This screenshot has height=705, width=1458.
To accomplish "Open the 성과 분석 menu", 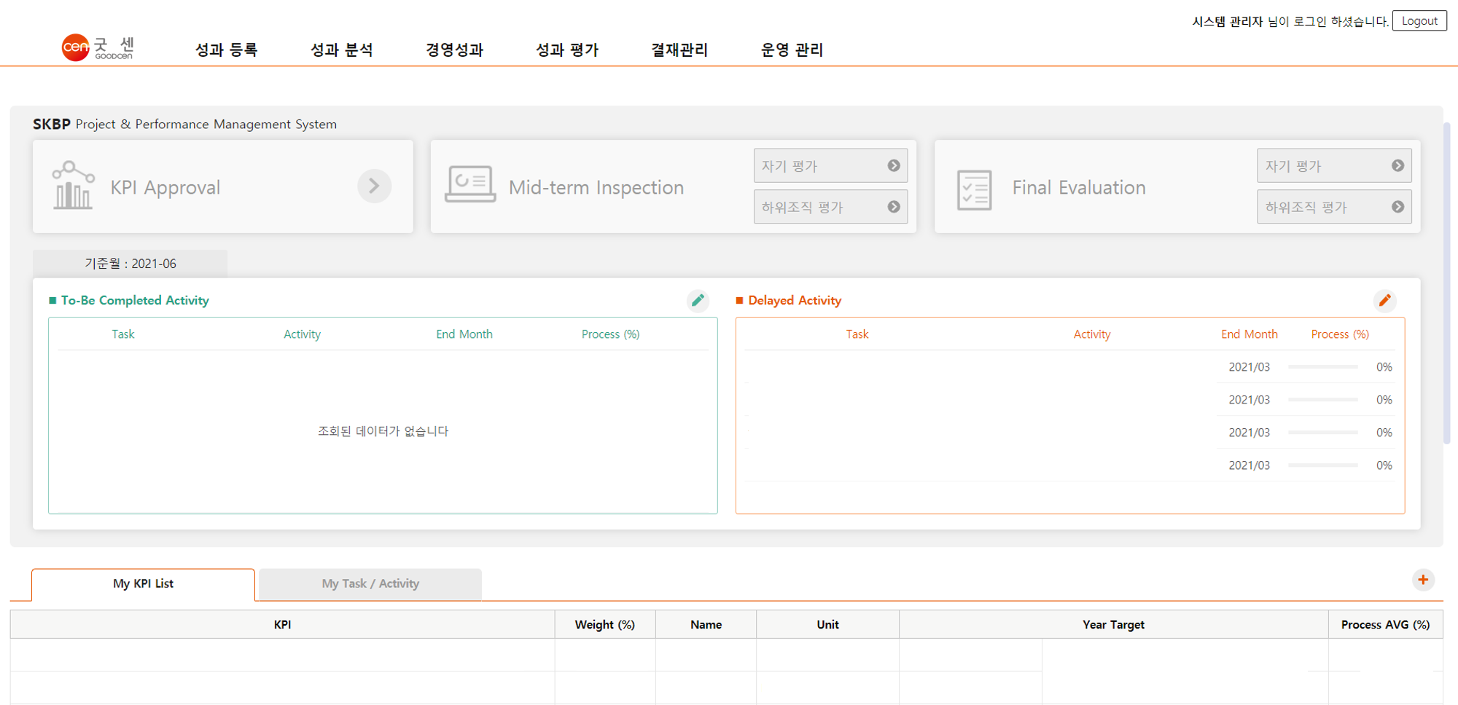I will (x=341, y=50).
